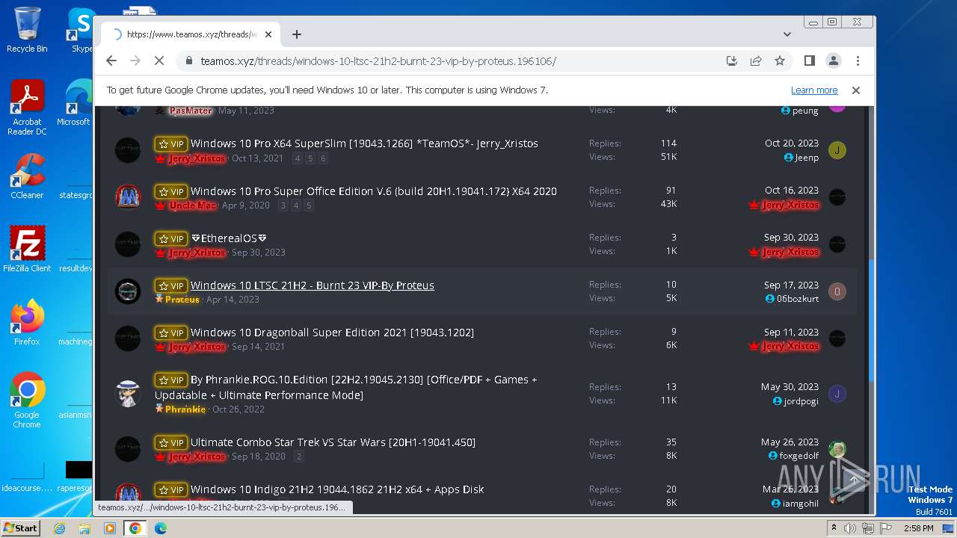
Task: Open the EtherealOS thread
Action: click(229, 238)
